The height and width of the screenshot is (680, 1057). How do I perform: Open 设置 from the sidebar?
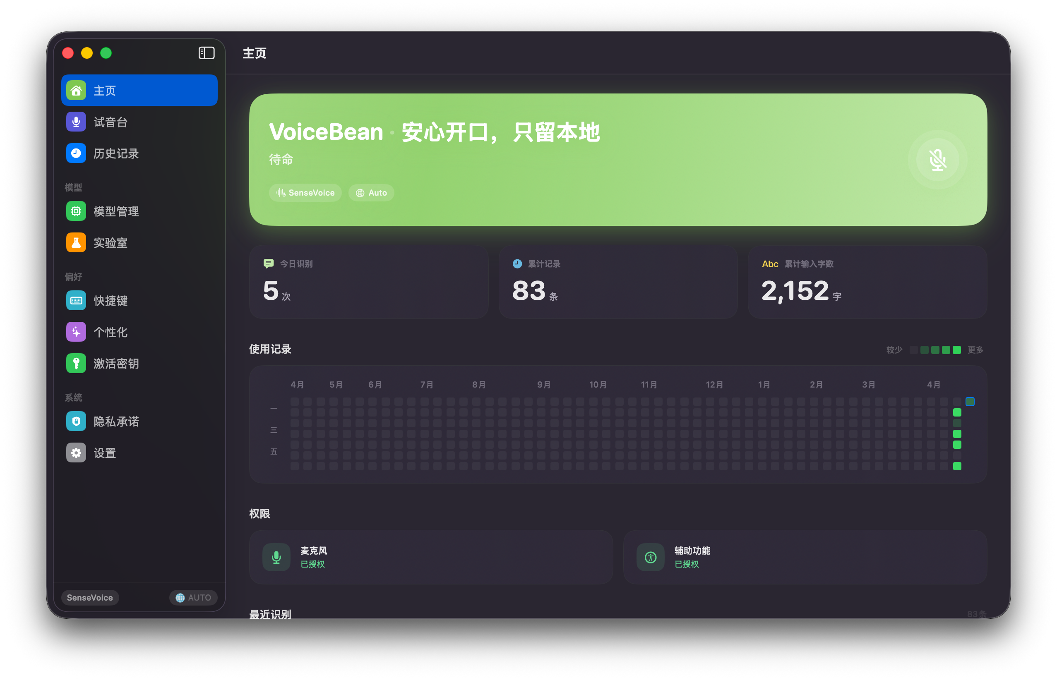click(105, 453)
